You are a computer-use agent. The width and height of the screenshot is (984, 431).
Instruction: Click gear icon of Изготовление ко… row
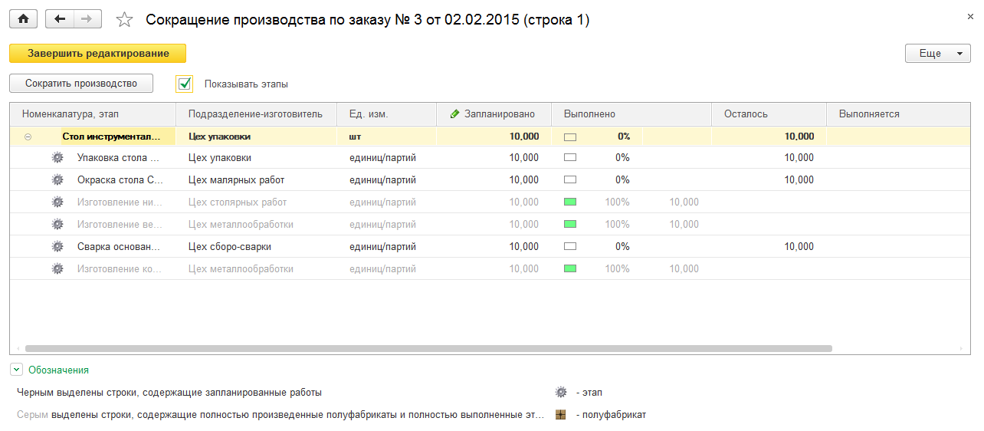pos(57,269)
